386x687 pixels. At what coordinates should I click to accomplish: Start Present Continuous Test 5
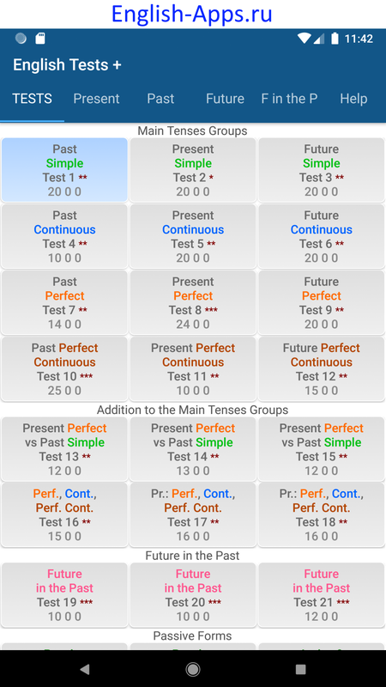tap(193, 237)
